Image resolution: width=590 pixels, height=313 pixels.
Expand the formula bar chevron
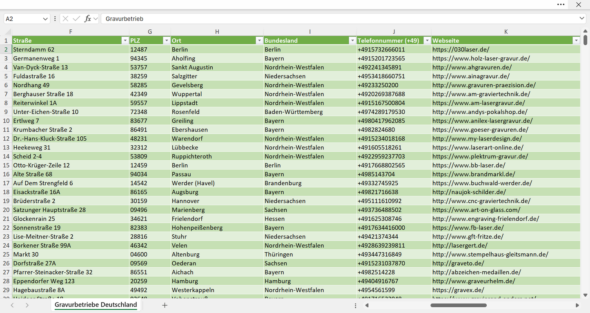point(582,19)
